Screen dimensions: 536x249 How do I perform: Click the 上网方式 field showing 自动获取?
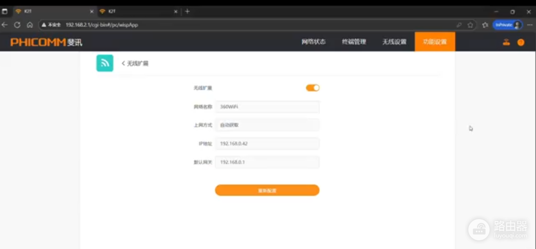coord(267,125)
